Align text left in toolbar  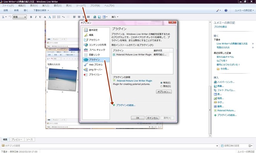click(x=75, y=17)
